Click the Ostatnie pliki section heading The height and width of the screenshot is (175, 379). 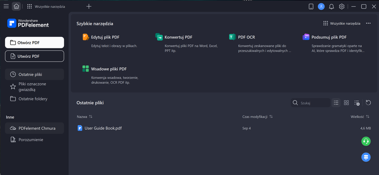point(90,103)
